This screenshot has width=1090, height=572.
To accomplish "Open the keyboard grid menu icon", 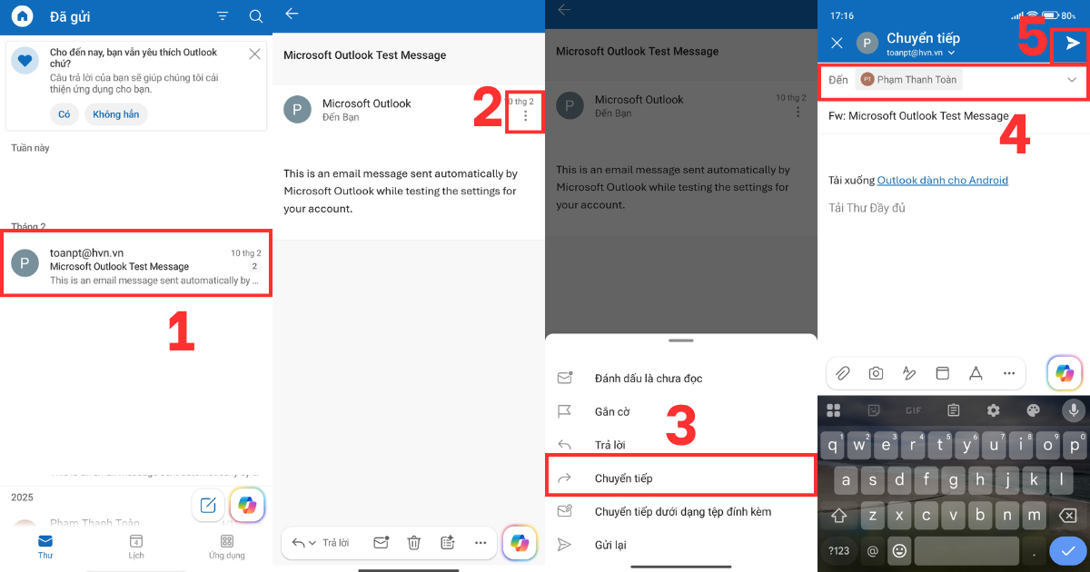I will pos(833,410).
